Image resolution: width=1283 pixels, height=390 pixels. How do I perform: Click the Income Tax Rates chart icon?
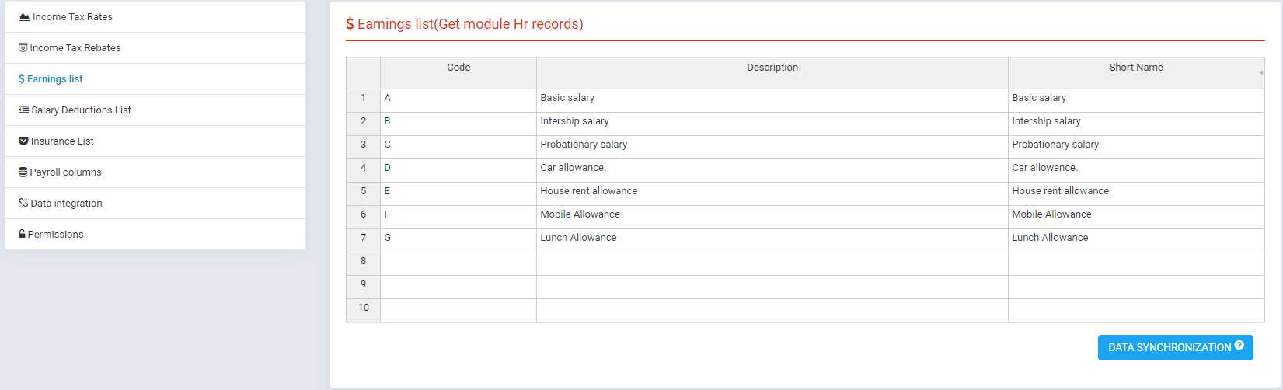(24, 16)
